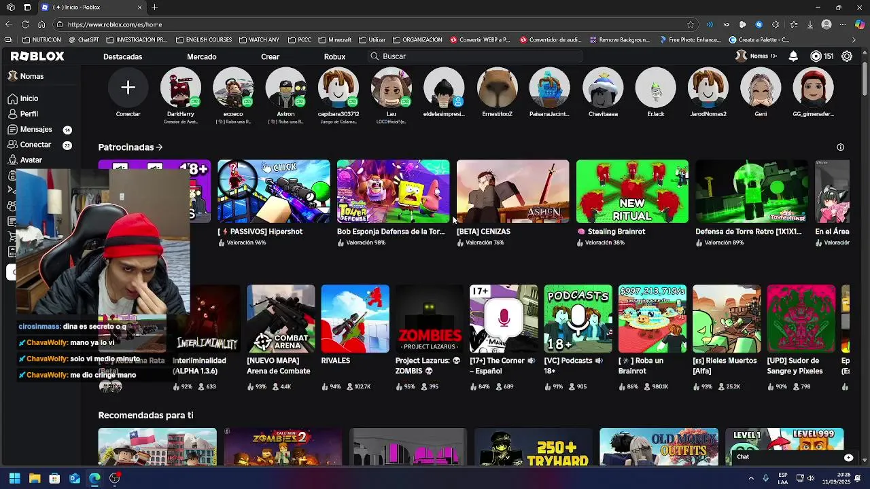870x489 pixels.
Task: Open the RIVALES game thumbnail
Action: pos(355,319)
